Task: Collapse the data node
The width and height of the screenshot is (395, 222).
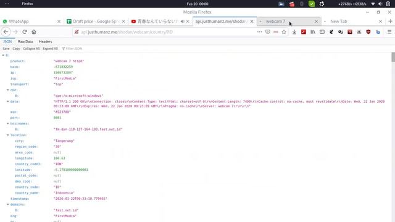Action: [8, 101]
